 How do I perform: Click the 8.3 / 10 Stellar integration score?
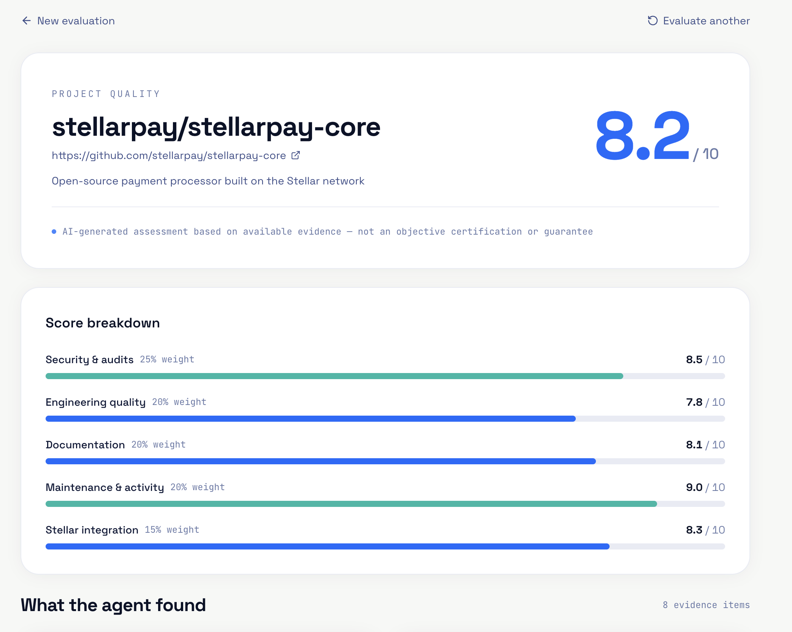(x=705, y=530)
